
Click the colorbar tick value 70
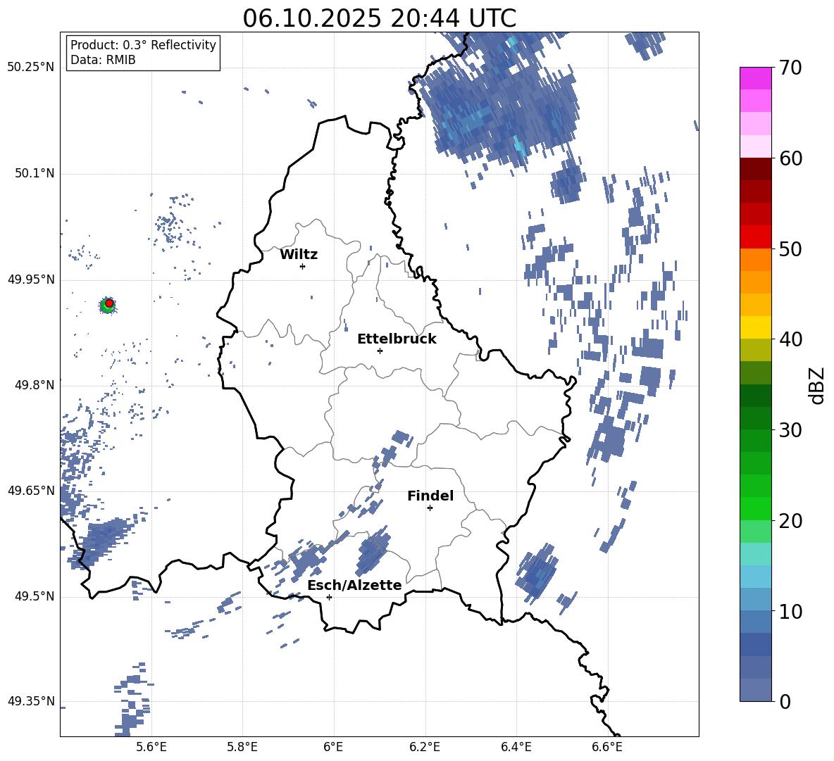point(790,68)
